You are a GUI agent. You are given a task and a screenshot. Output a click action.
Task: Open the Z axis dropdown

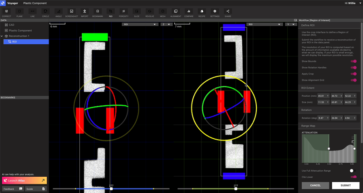point(167,24)
